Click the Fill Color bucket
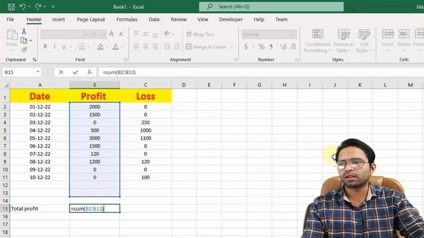Viewport: 424px width, 238px height. [x=100, y=47]
